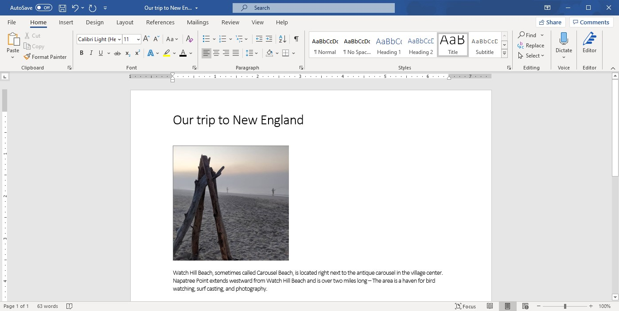Viewport: 619px width, 311px height.
Task: Select Center alignment
Action: [216, 53]
